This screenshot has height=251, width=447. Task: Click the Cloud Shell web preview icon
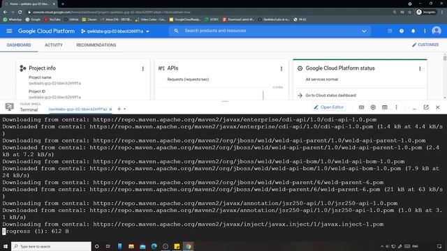(385, 107)
